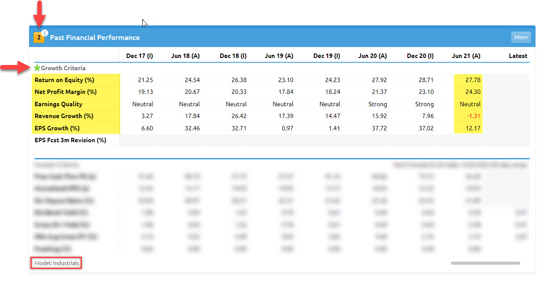539x284 pixels.
Task: Click the green star beside Growth Criteria
Action: [37, 68]
